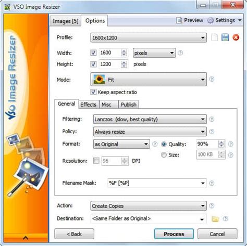
Task: Click the Height spinner arrows
Action: coord(124,64)
